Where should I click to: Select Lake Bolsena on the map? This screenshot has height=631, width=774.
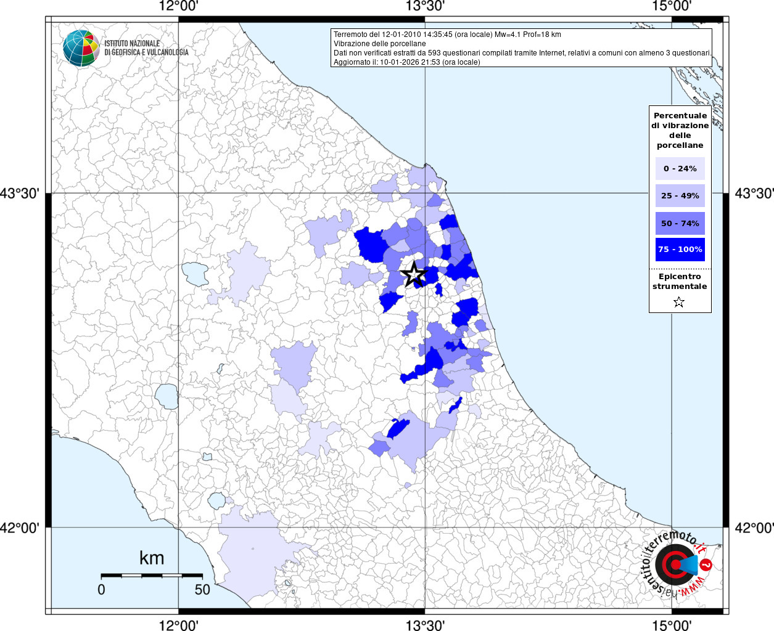(x=167, y=396)
